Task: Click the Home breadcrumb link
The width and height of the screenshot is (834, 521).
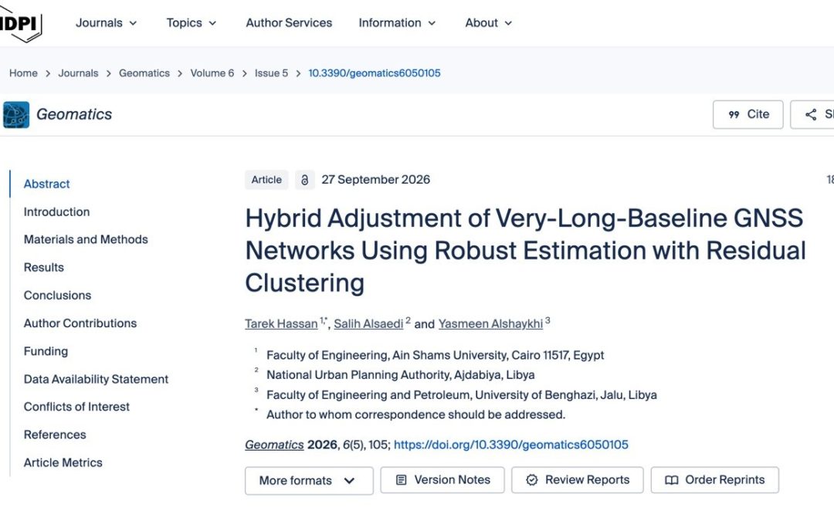Action: (x=23, y=73)
